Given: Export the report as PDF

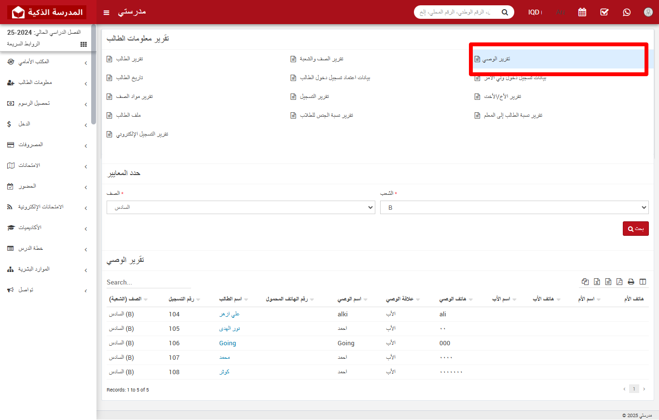Looking at the screenshot, I should (x=619, y=282).
